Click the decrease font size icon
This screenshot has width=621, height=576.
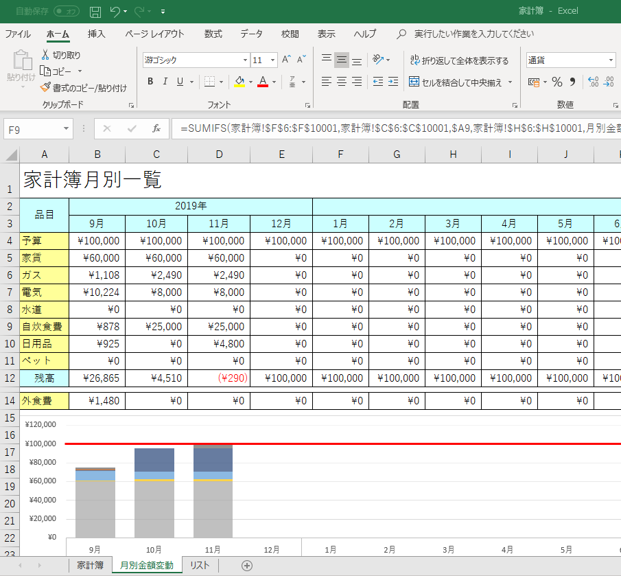301,60
